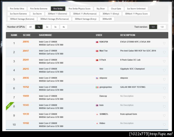The image size is (174, 137).
Task: Expand details arrow for 8 Pack row
Action: click(x=164, y=61)
